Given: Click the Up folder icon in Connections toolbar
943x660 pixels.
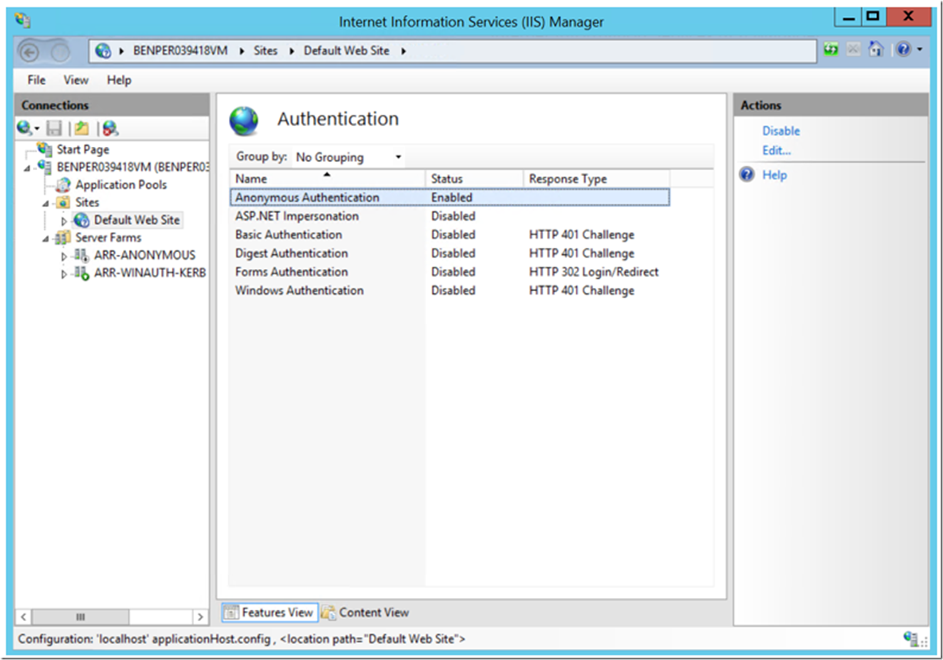Looking at the screenshot, I should click(82, 128).
